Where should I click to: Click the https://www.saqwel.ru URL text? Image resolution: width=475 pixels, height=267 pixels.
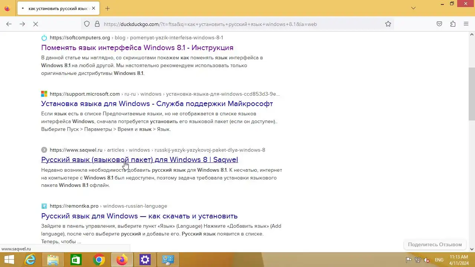[76, 150]
